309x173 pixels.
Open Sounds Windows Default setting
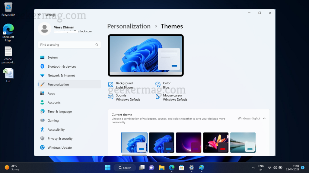tap(124, 97)
